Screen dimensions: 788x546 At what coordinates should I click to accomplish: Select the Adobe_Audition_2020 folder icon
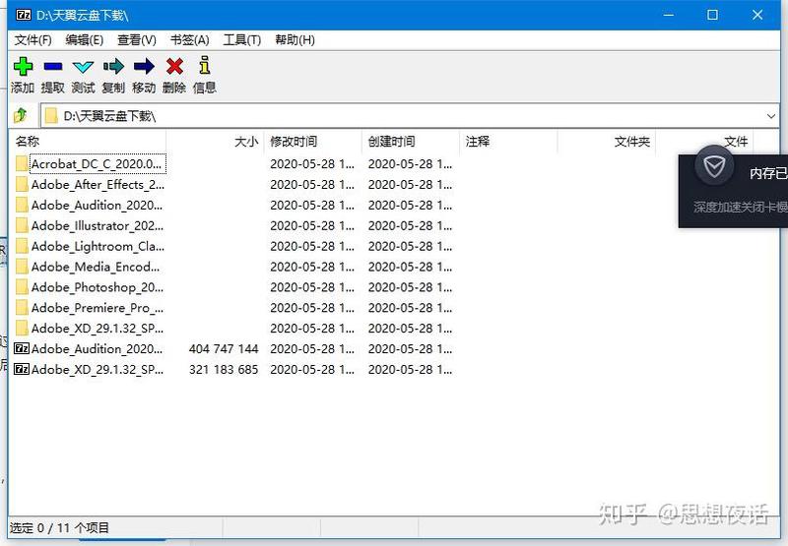22,206
